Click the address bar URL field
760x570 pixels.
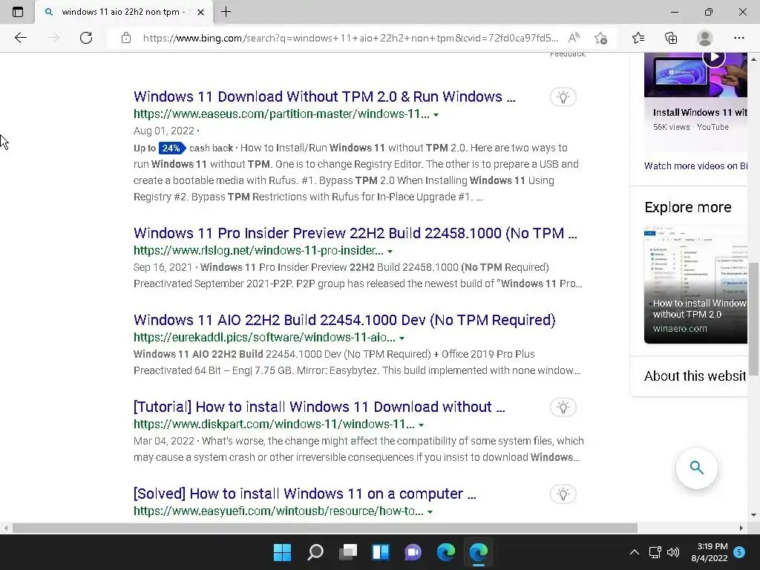(350, 38)
